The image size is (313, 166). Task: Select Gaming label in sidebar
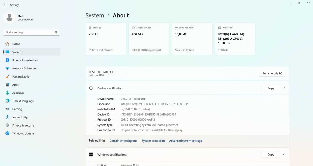pyautogui.click(x=17, y=109)
